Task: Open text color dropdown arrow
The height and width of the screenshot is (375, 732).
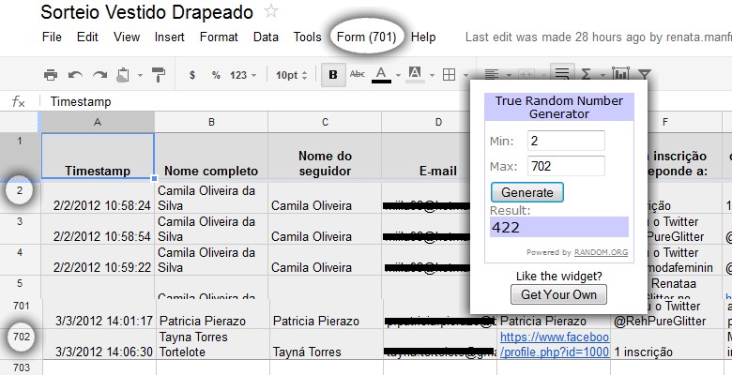Action: pos(398,75)
